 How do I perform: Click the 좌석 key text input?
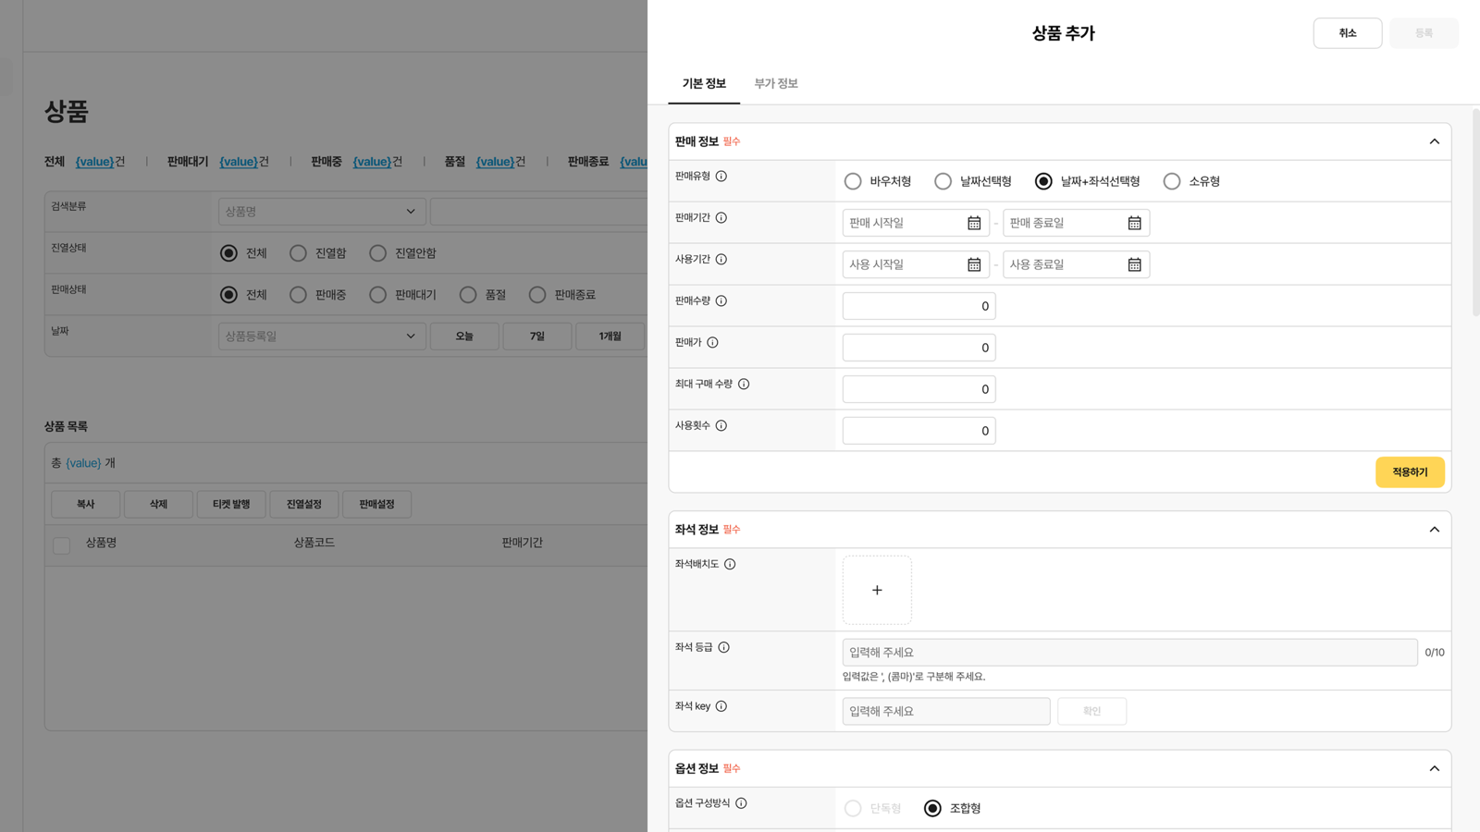tap(946, 711)
